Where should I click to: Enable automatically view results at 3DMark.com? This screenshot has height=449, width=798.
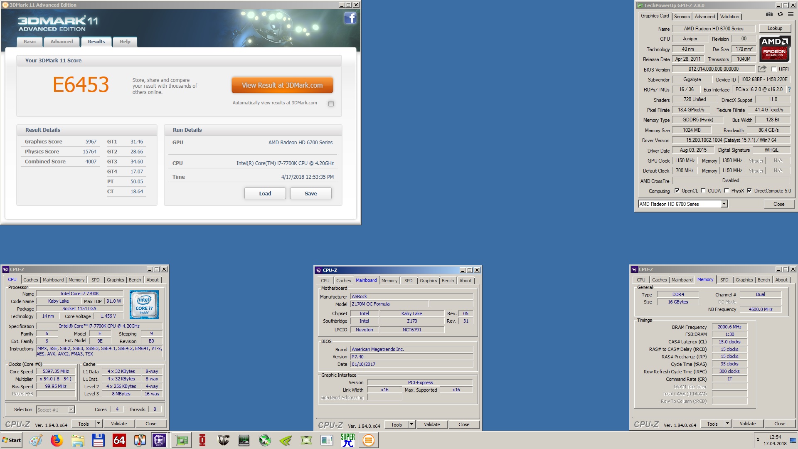(x=331, y=104)
